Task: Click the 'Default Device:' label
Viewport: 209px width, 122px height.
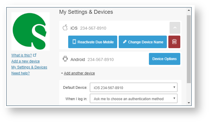Action: [75, 88]
